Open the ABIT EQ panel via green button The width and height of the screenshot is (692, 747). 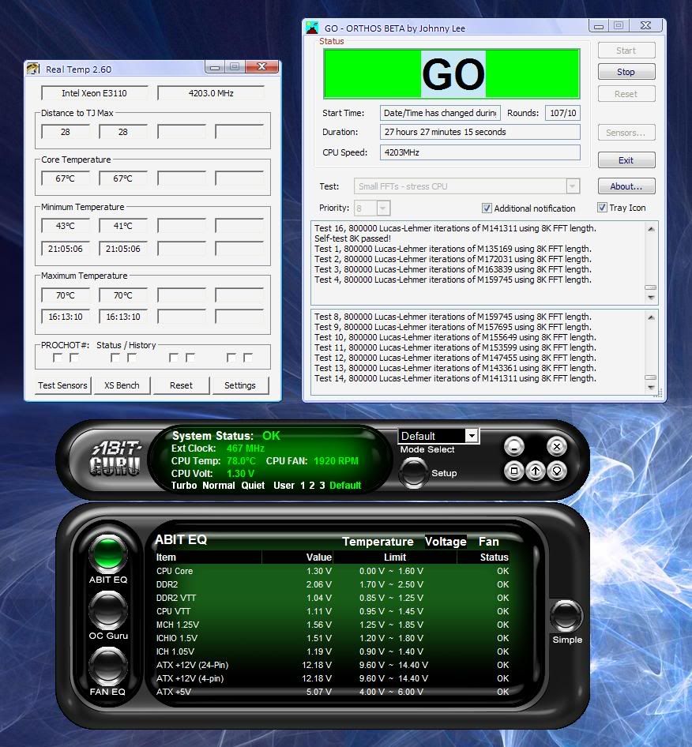[x=108, y=553]
